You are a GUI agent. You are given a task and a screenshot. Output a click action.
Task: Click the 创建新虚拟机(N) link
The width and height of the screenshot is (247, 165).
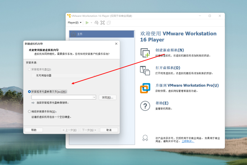[170, 50]
